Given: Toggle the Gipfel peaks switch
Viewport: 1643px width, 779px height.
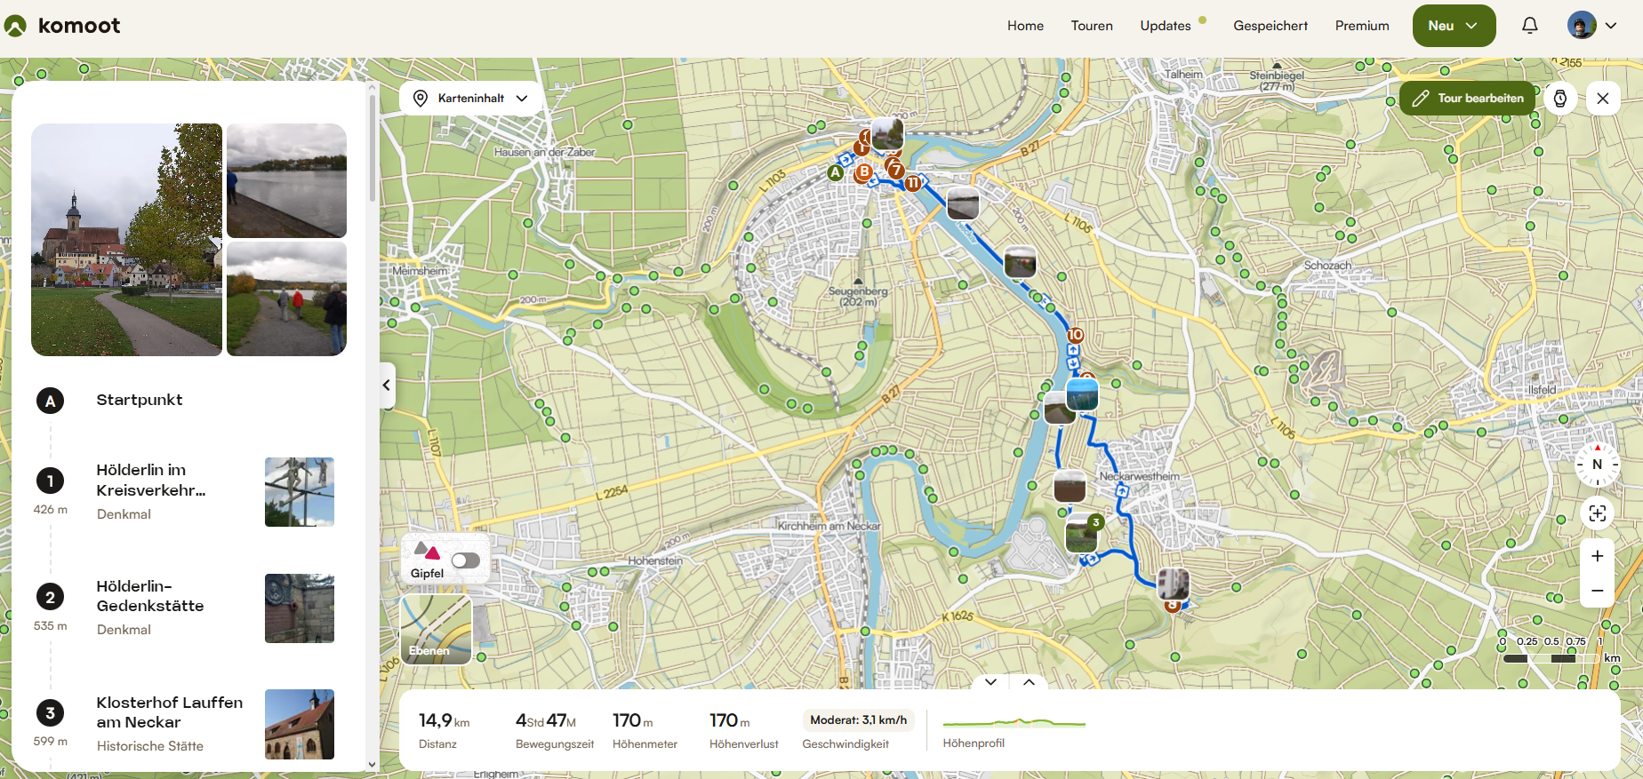Looking at the screenshot, I should pyautogui.click(x=465, y=560).
